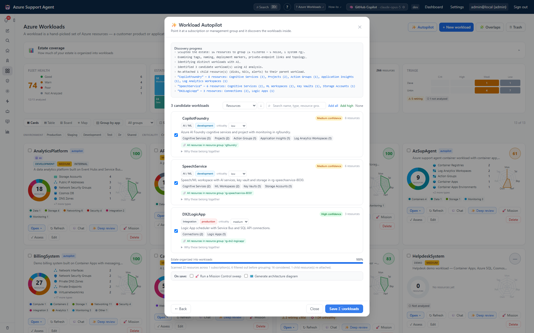
Task: Click the monitor icon in the left sidebar
Action: click(x=7, y=121)
